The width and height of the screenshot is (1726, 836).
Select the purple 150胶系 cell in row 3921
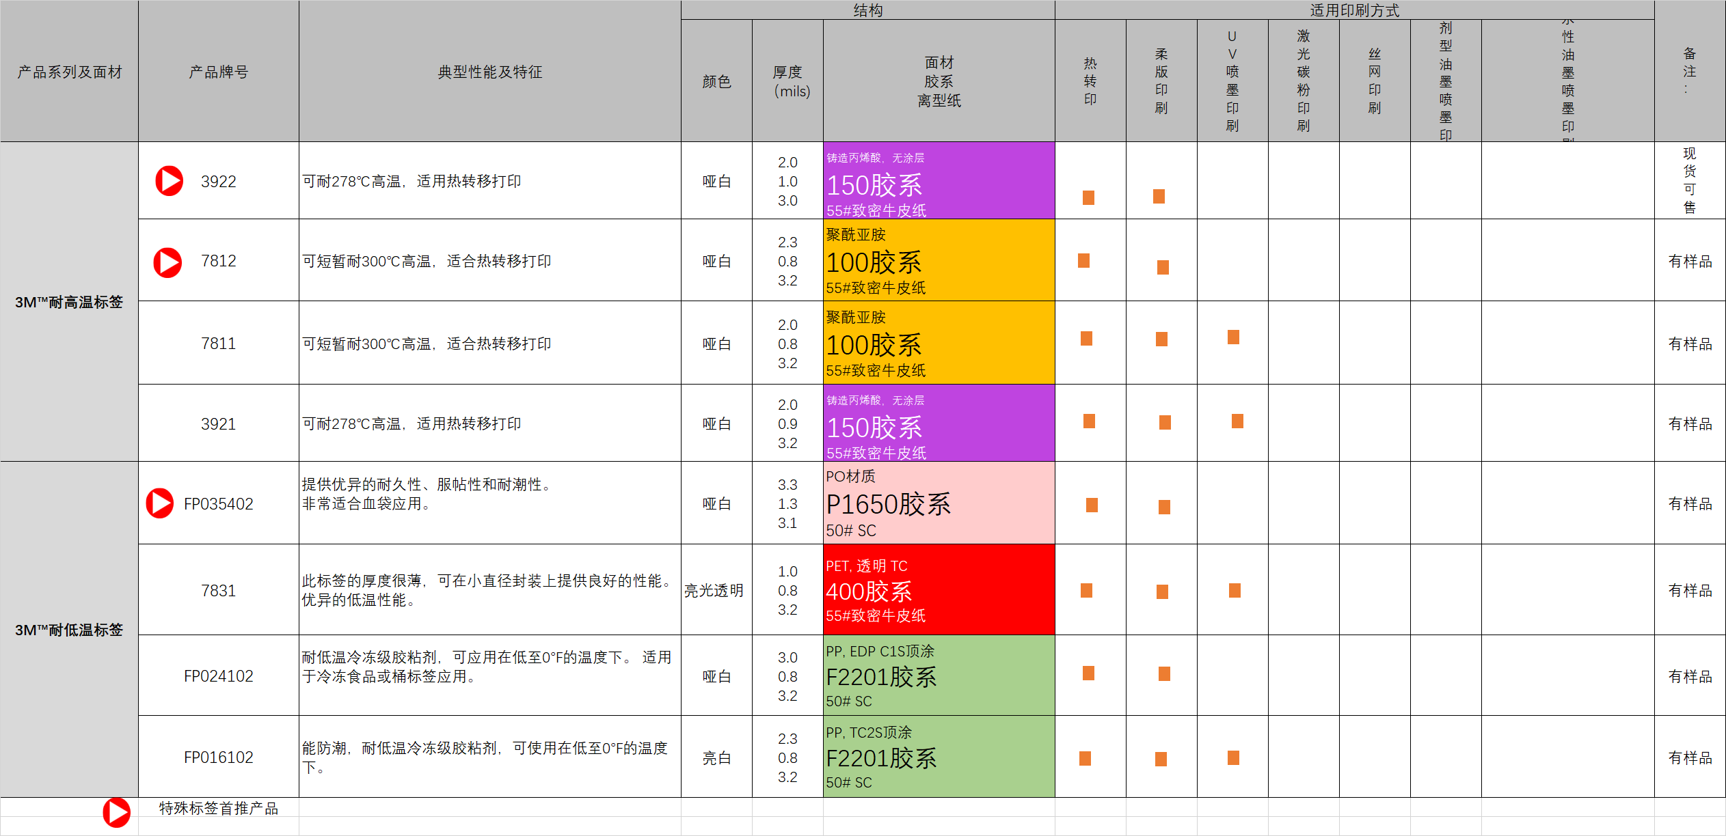point(939,423)
